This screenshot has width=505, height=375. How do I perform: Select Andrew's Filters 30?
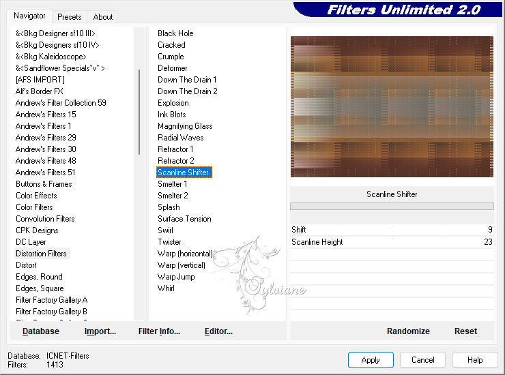tap(46, 149)
